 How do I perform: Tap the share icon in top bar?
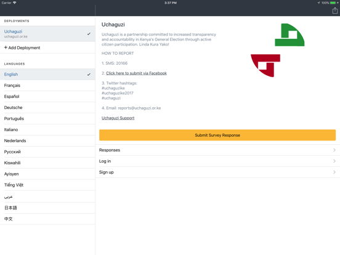(x=335, y=10)
